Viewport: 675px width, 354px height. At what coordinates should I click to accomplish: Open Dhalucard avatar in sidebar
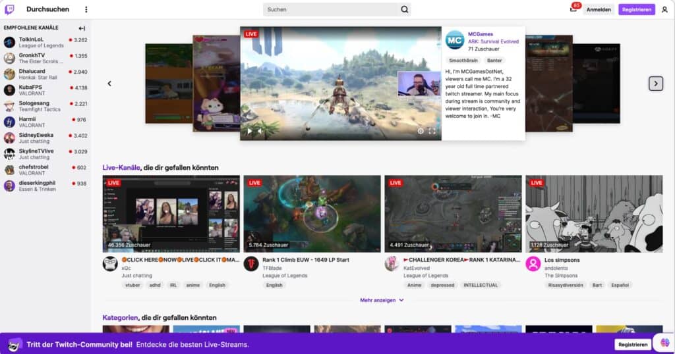click(x=9, y=74)
